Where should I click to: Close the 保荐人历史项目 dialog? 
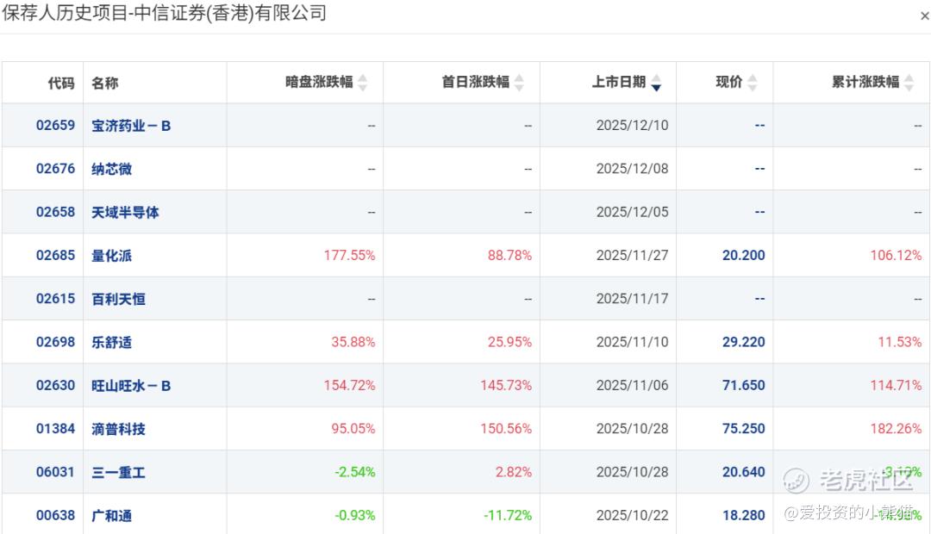[924, 16]
